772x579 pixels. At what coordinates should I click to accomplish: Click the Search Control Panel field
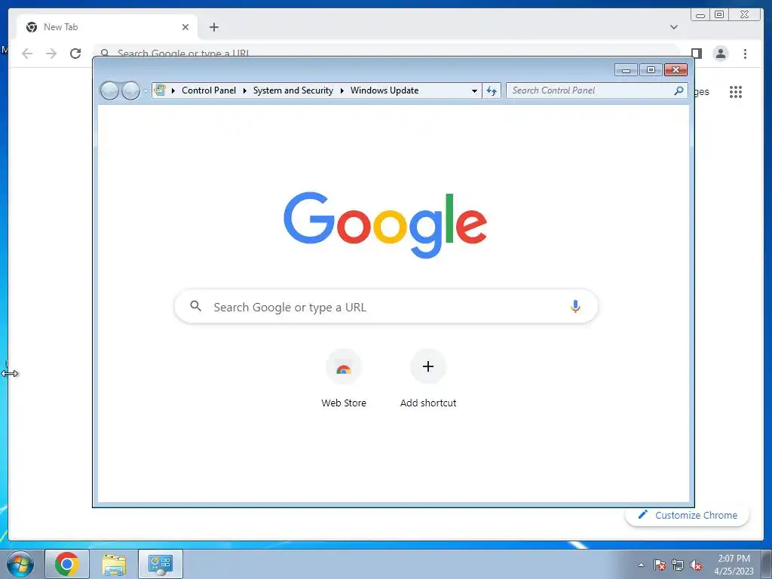tap(597, 90)
